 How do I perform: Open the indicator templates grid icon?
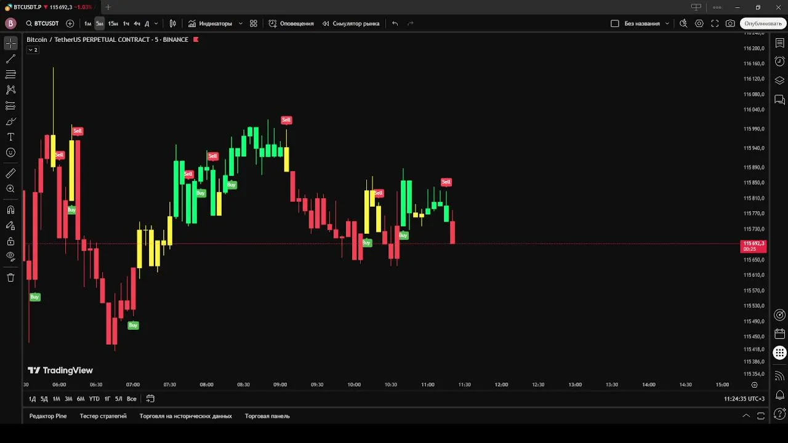point(254,23)
